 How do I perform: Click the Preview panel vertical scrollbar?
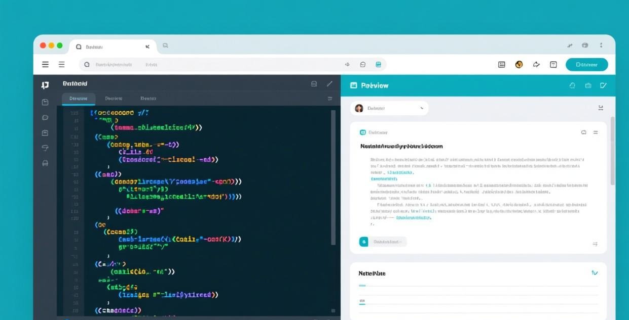613,151
